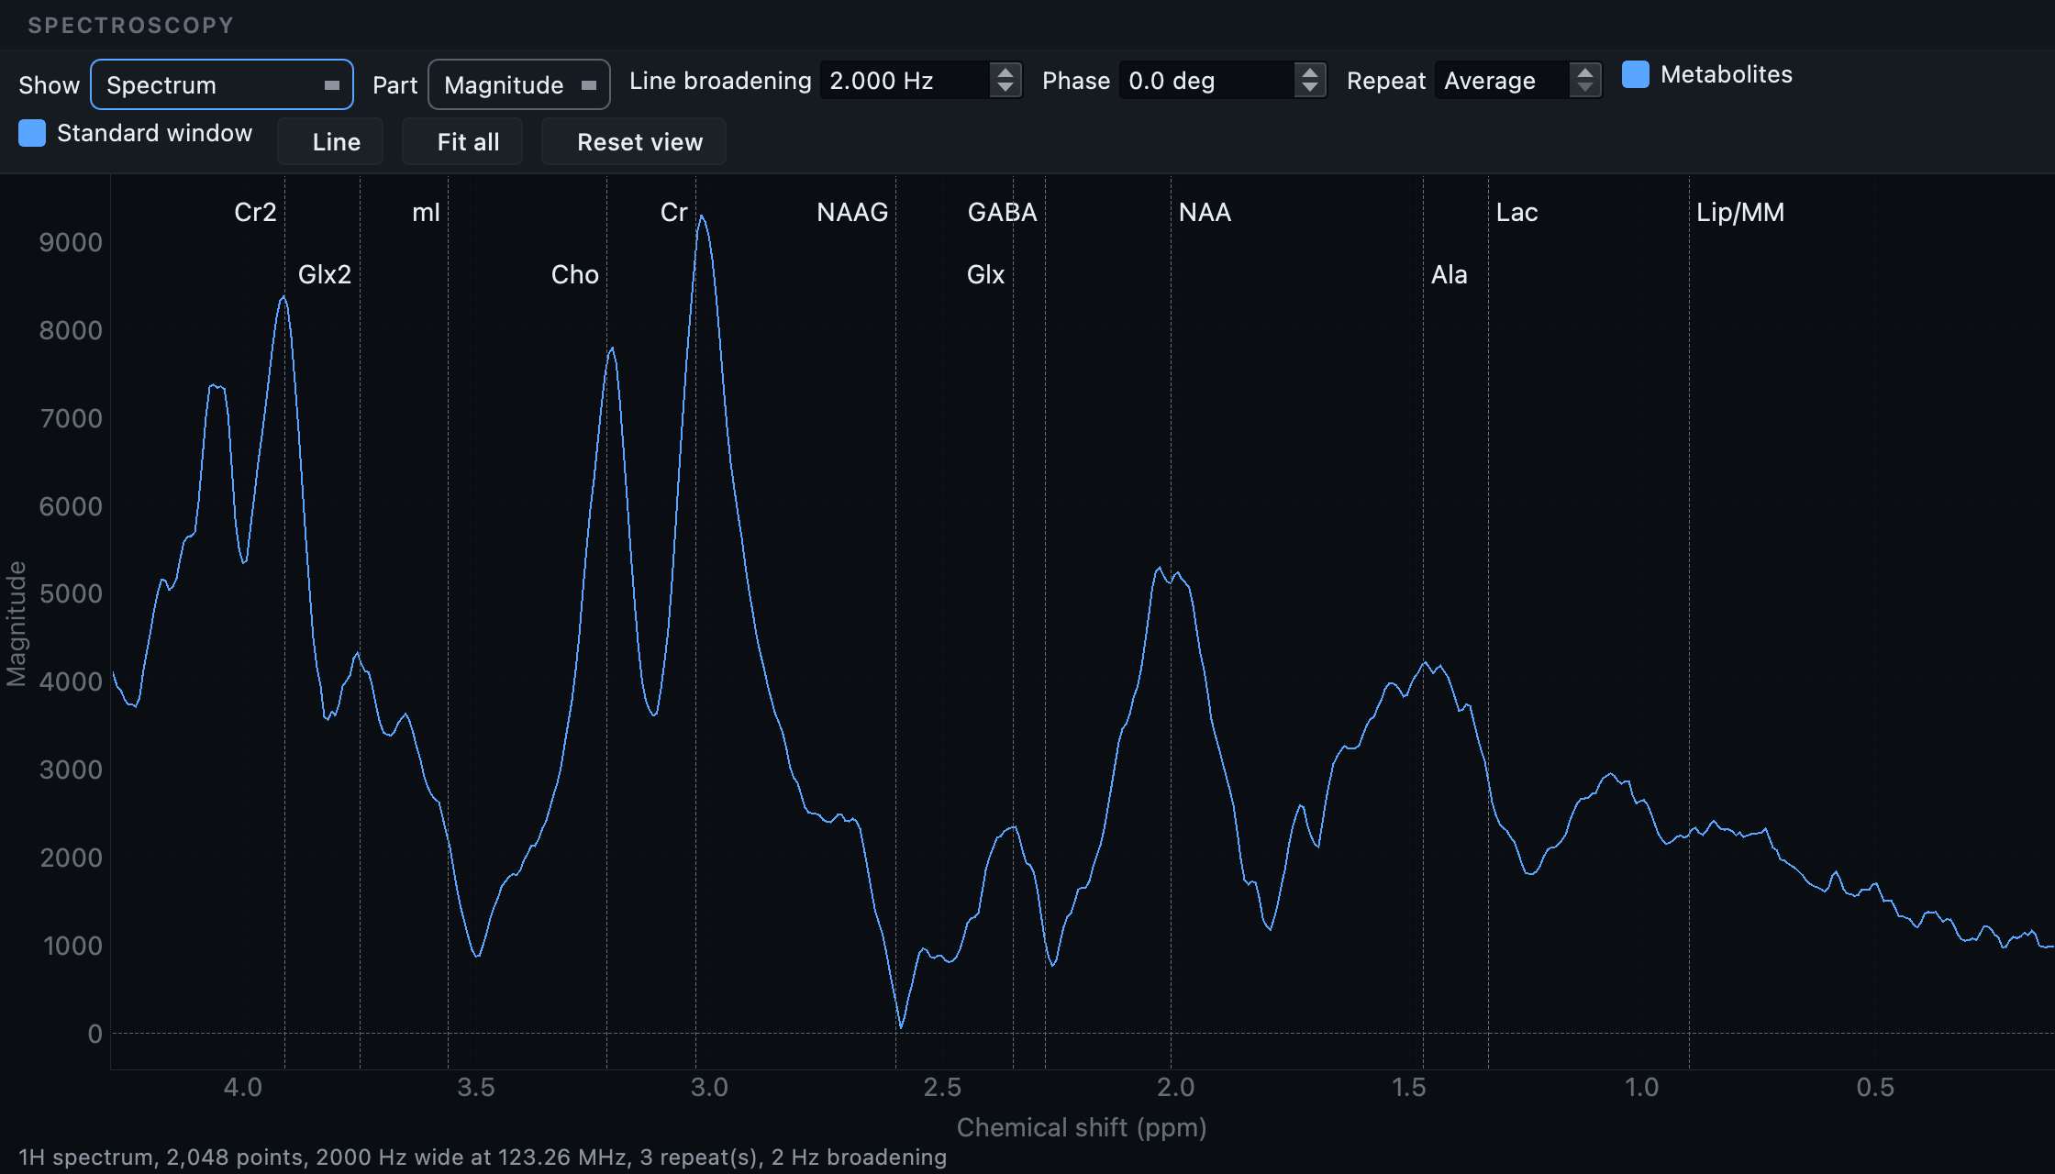
Task: Click the 4.0 tick on the ppm axis
Action: click(x=243, y=1088)
